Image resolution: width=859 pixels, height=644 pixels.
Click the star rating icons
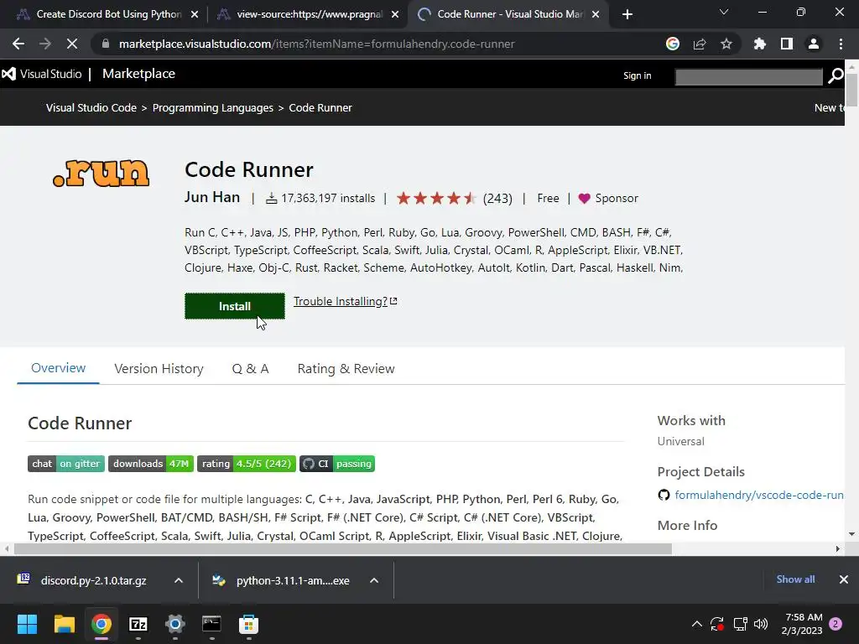(436, 198)
